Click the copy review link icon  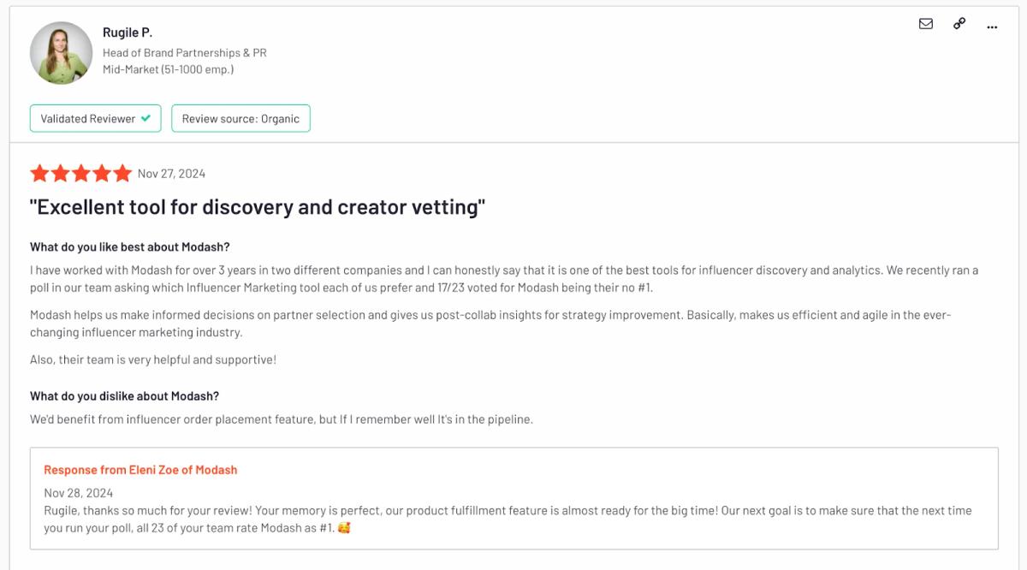coord(959,25)
